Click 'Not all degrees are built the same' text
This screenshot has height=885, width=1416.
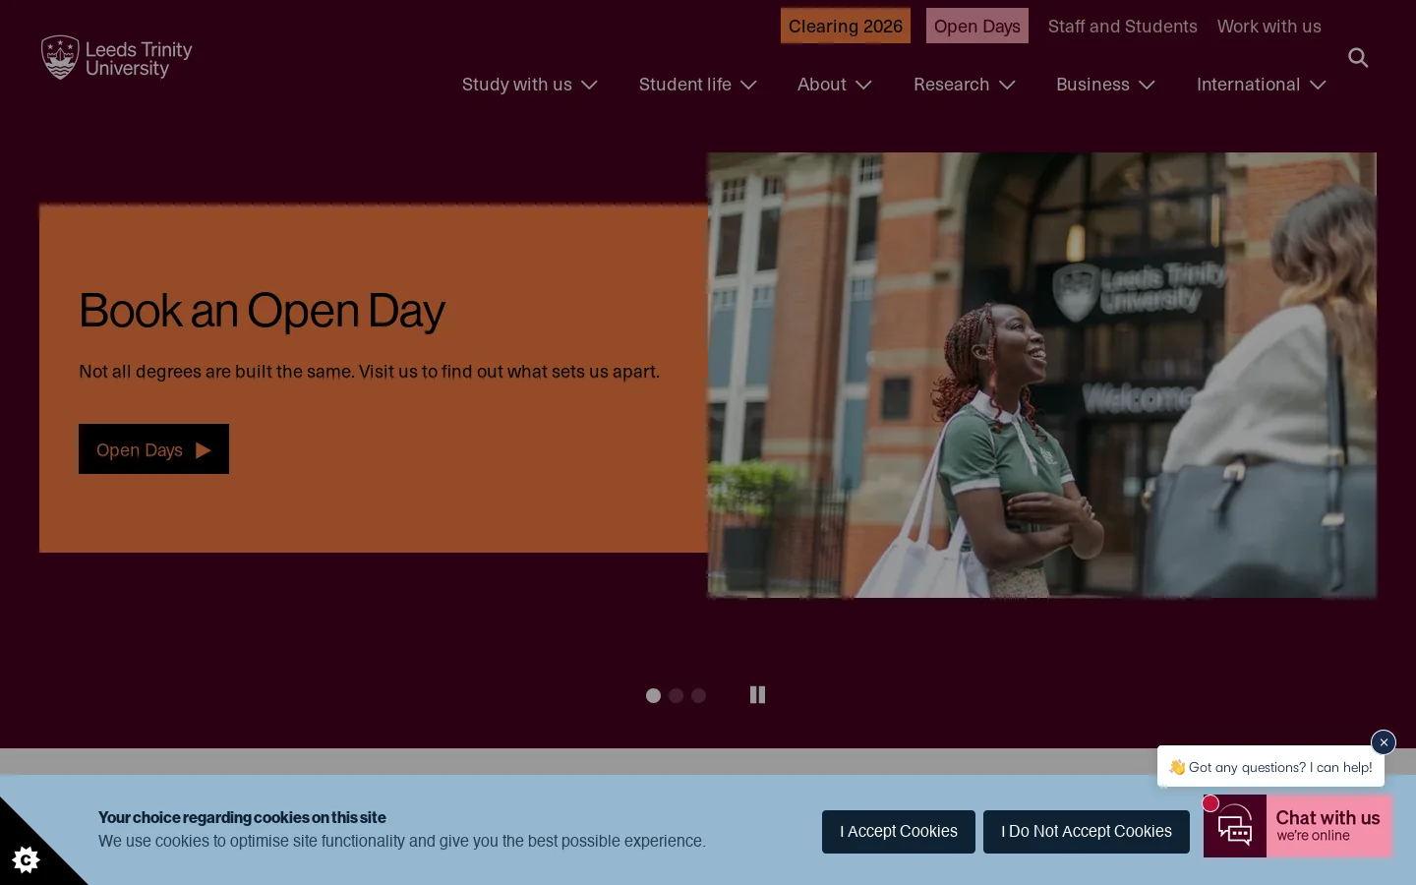(x=215, y=372)
